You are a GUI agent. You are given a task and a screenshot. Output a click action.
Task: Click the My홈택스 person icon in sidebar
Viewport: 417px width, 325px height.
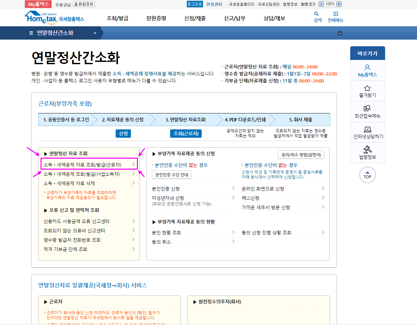(367, 67)
